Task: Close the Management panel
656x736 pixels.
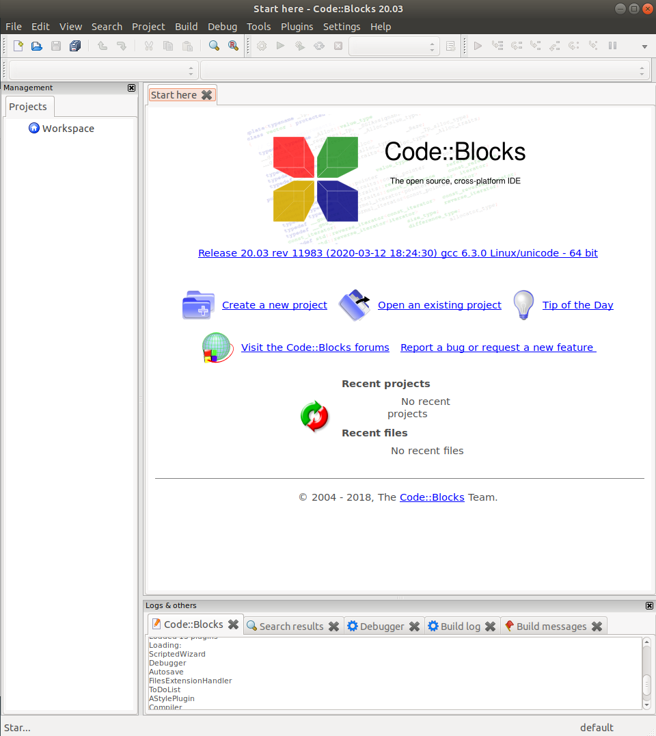Action: point(132,88)
